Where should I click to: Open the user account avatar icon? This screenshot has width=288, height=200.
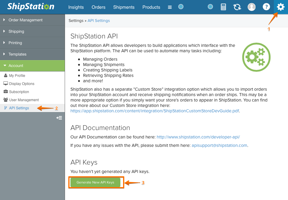pyautogui.click(x=252, y=7)
